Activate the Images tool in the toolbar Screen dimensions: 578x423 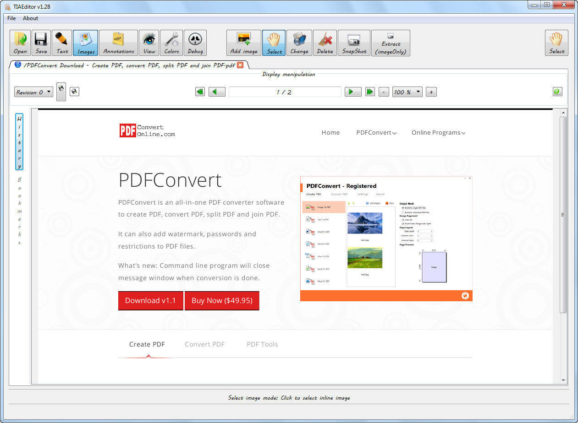[86, 43]
